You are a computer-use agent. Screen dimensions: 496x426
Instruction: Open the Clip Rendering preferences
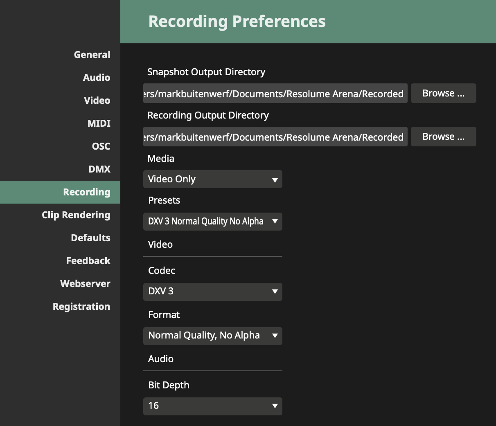(x=76, y=215)
